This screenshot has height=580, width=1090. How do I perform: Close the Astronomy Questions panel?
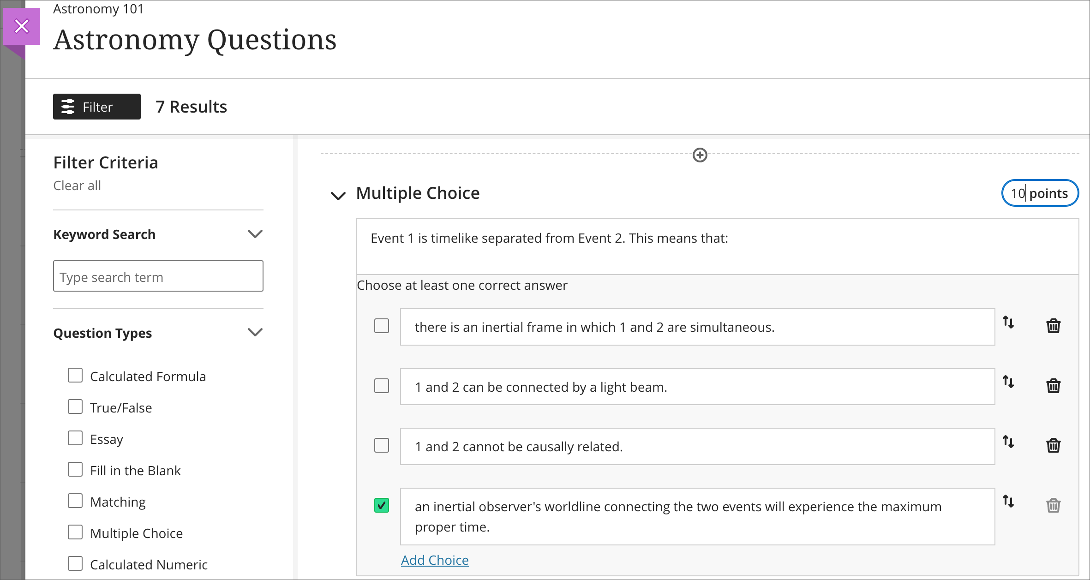[x=22, y=26]
